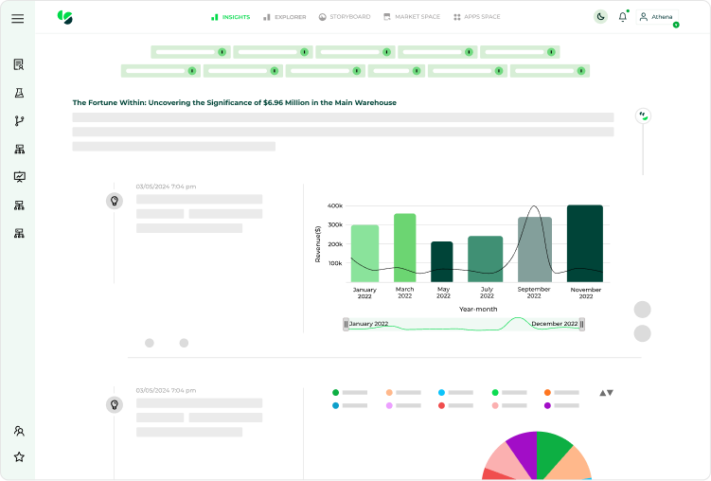Click the range selector sparkline track
The height and width of the screenshot is (481, 711).
point(464,324)
